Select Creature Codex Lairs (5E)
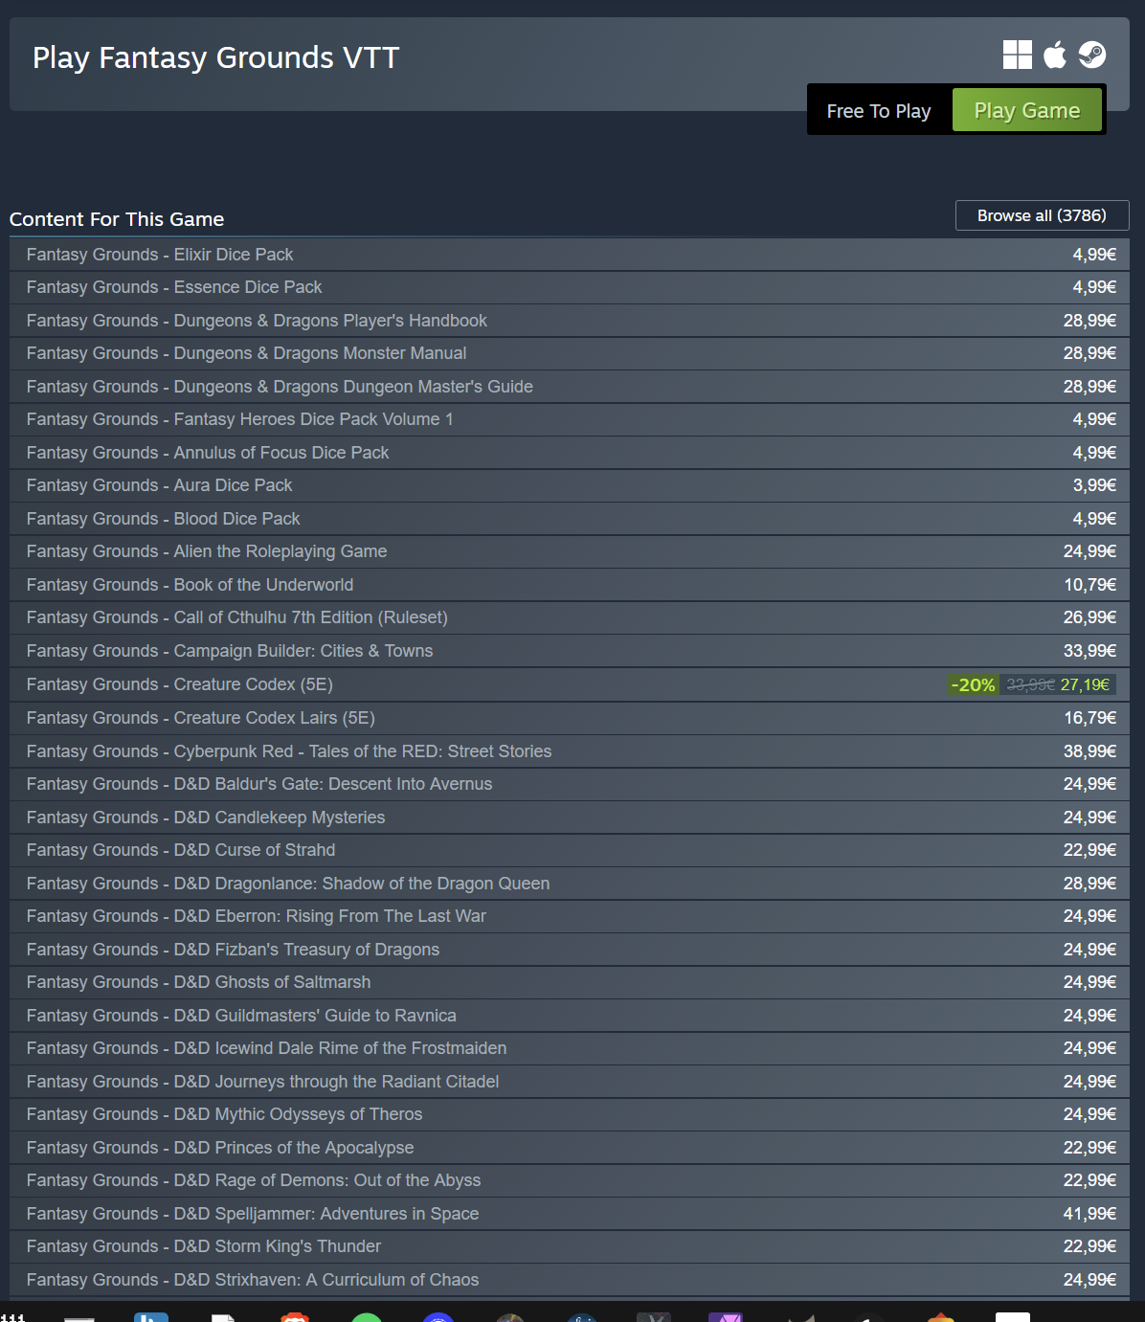Viewport: 1145px width, 1322px height. coord(570,718)
